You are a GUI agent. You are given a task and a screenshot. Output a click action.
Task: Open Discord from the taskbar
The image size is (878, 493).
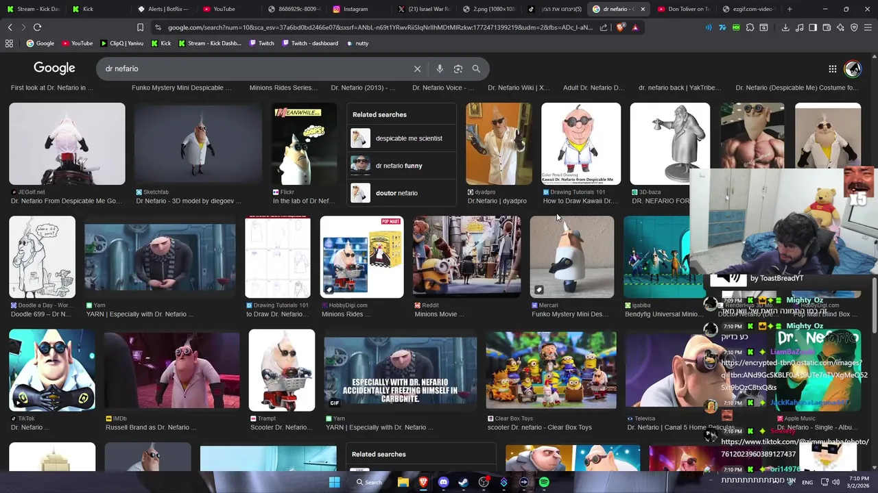coord(443,482)
